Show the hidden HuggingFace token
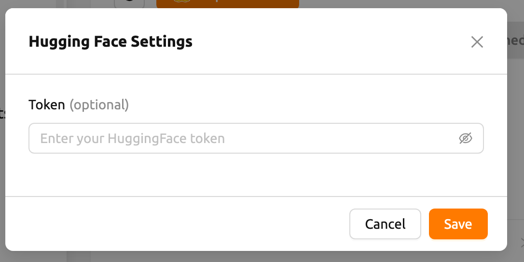 [465, 139]
